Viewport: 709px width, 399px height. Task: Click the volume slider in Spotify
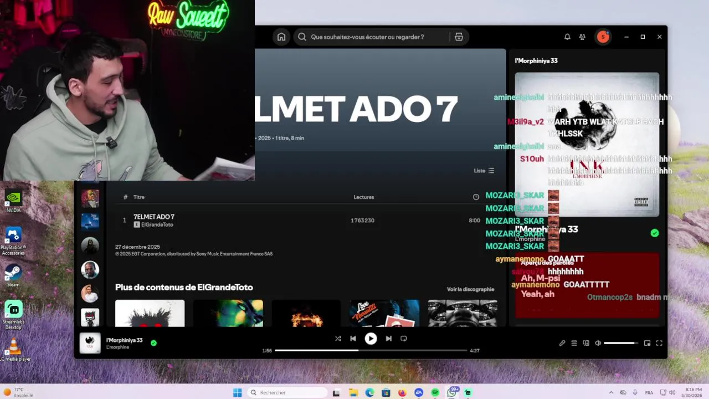[621, 343]
